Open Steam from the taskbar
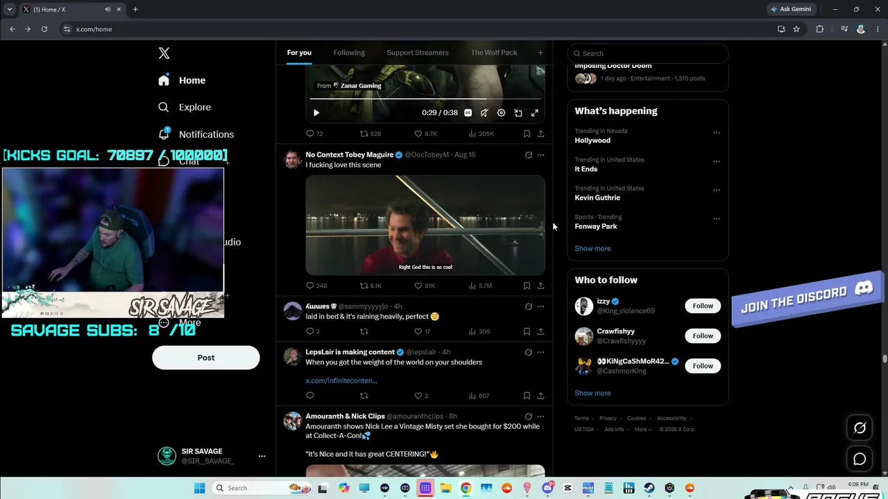 coord(649,488)
